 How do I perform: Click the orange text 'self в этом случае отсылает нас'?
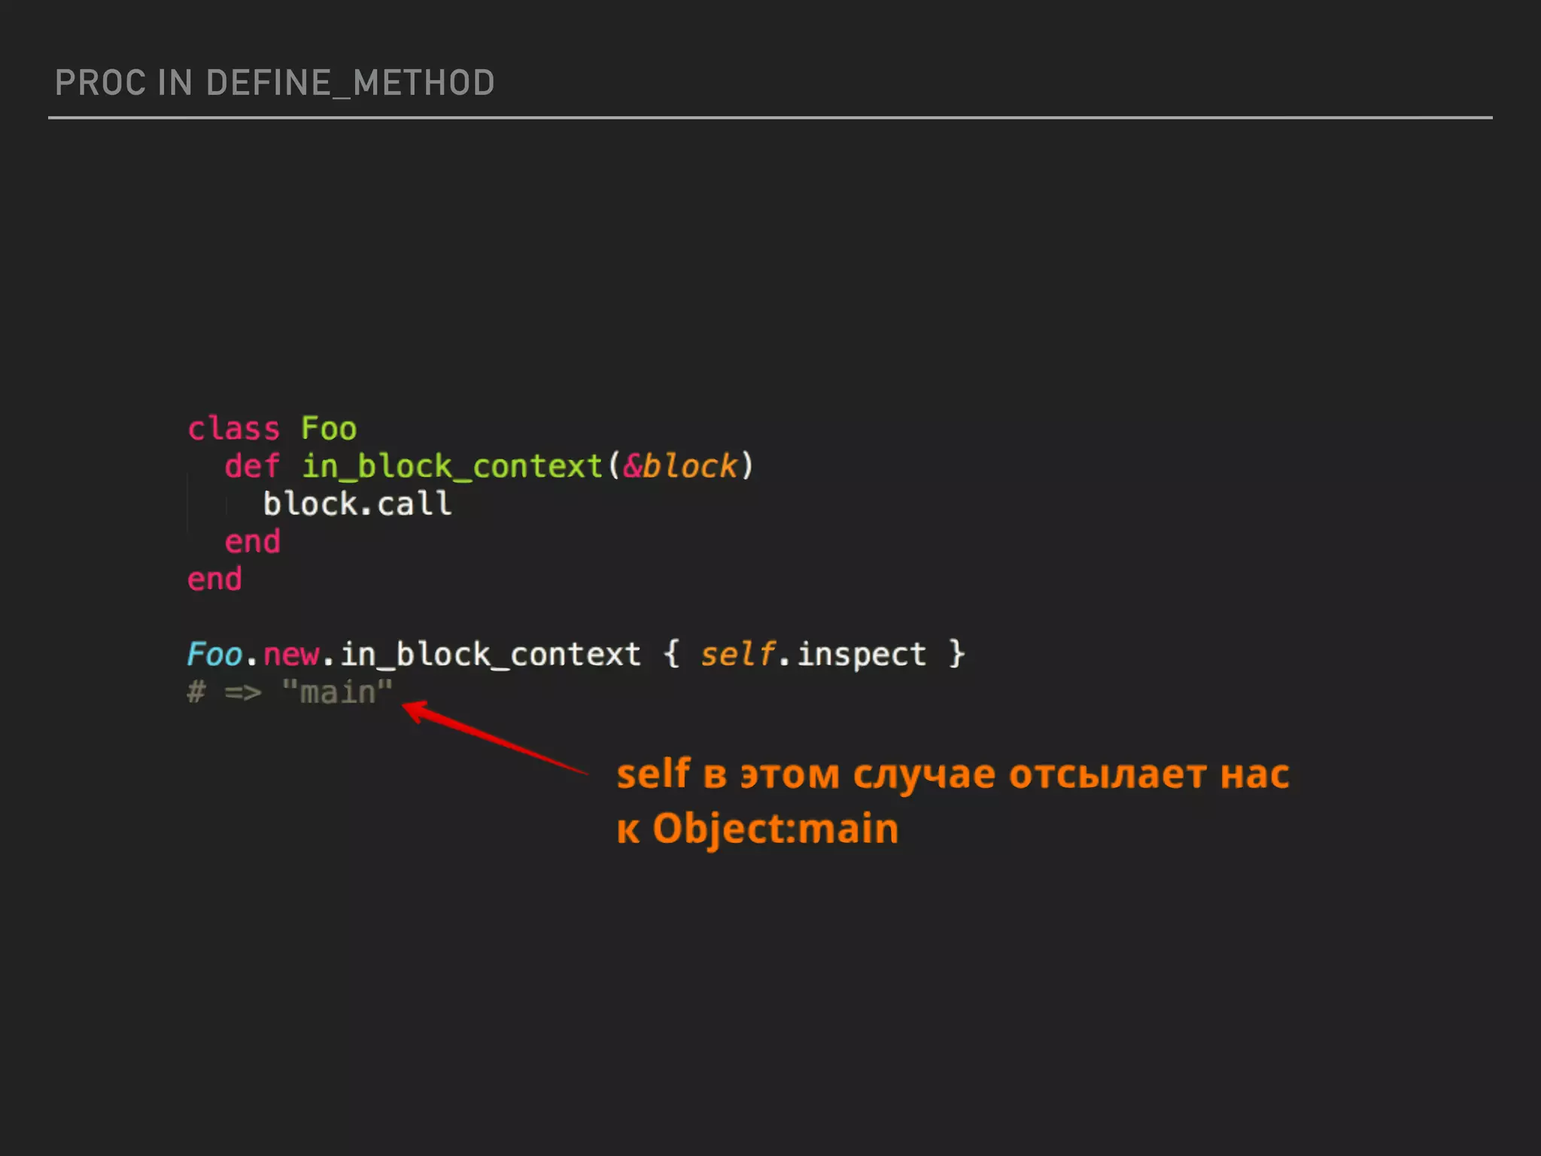click(953, 774)
